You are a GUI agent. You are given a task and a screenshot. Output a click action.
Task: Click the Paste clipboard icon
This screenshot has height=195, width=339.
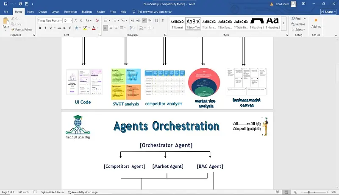(6, 21)
